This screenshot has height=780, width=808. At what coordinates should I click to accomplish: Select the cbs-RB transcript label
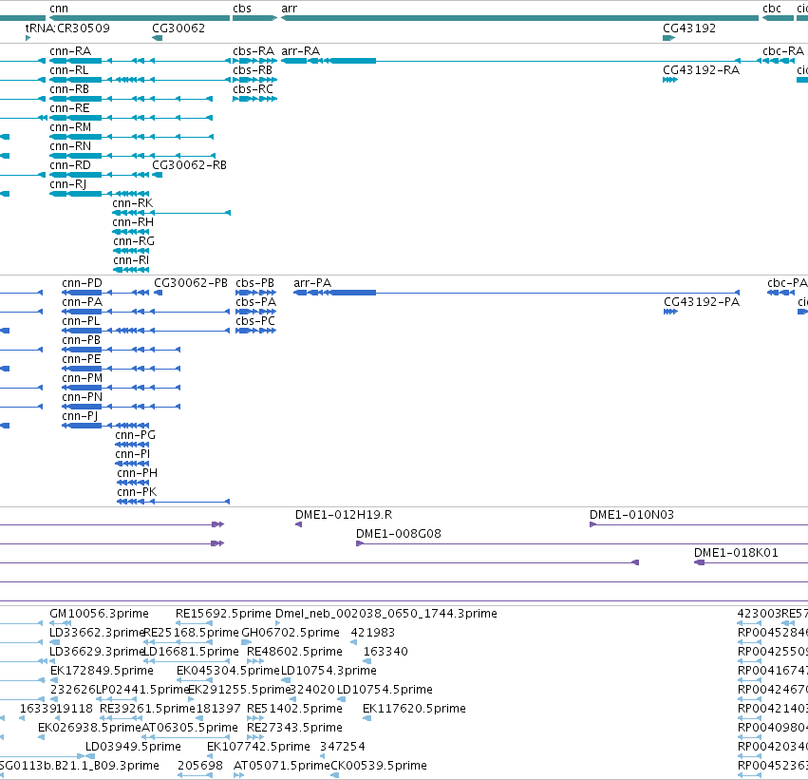[252, 70]
